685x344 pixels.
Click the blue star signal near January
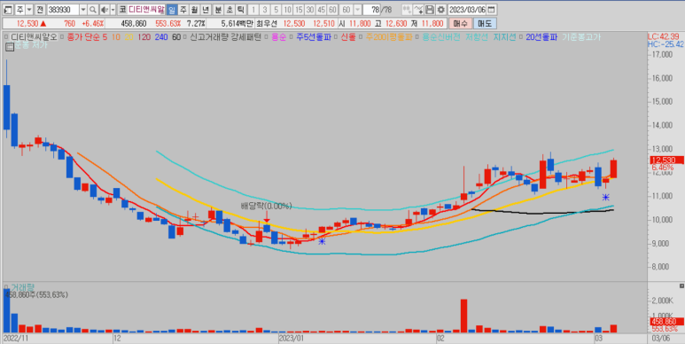(322, 241)
